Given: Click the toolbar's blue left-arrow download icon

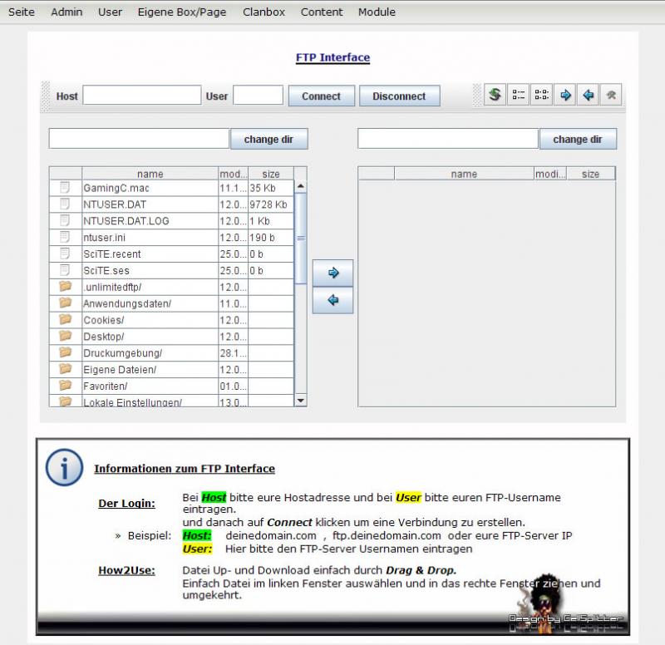Looking at the screenshot, I should coord(588,95).
